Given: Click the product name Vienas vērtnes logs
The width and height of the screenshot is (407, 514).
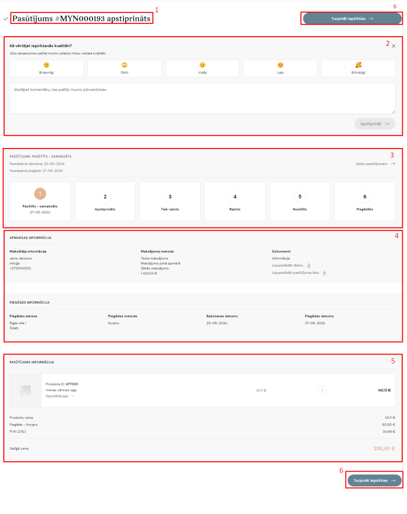Looking at the screenshot, I should 61,390.
